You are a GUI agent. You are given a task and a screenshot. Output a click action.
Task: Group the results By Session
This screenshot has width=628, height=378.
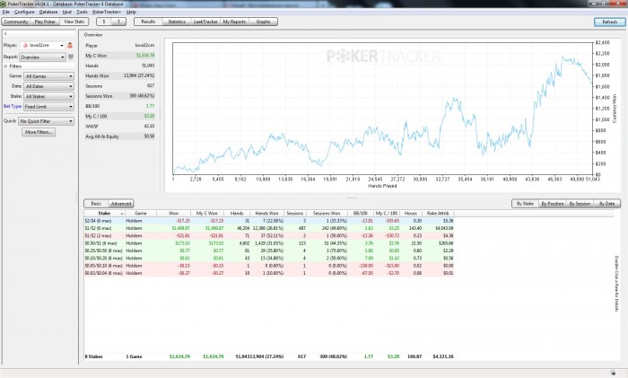tap(580, 204)
